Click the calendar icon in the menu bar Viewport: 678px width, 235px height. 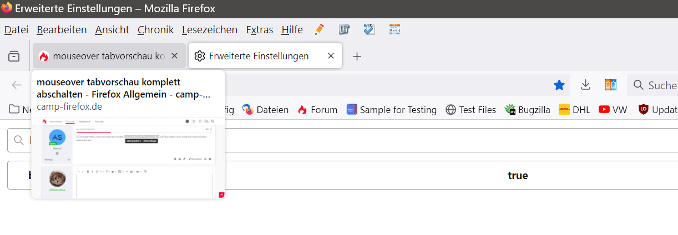(x=394, y=29)
